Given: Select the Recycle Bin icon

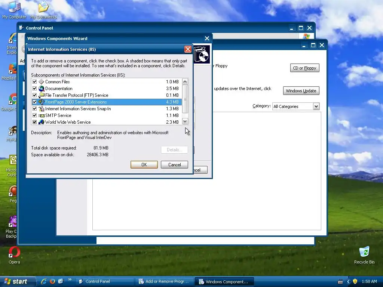Looking at the screenshot, I should (x=364, y=255).
